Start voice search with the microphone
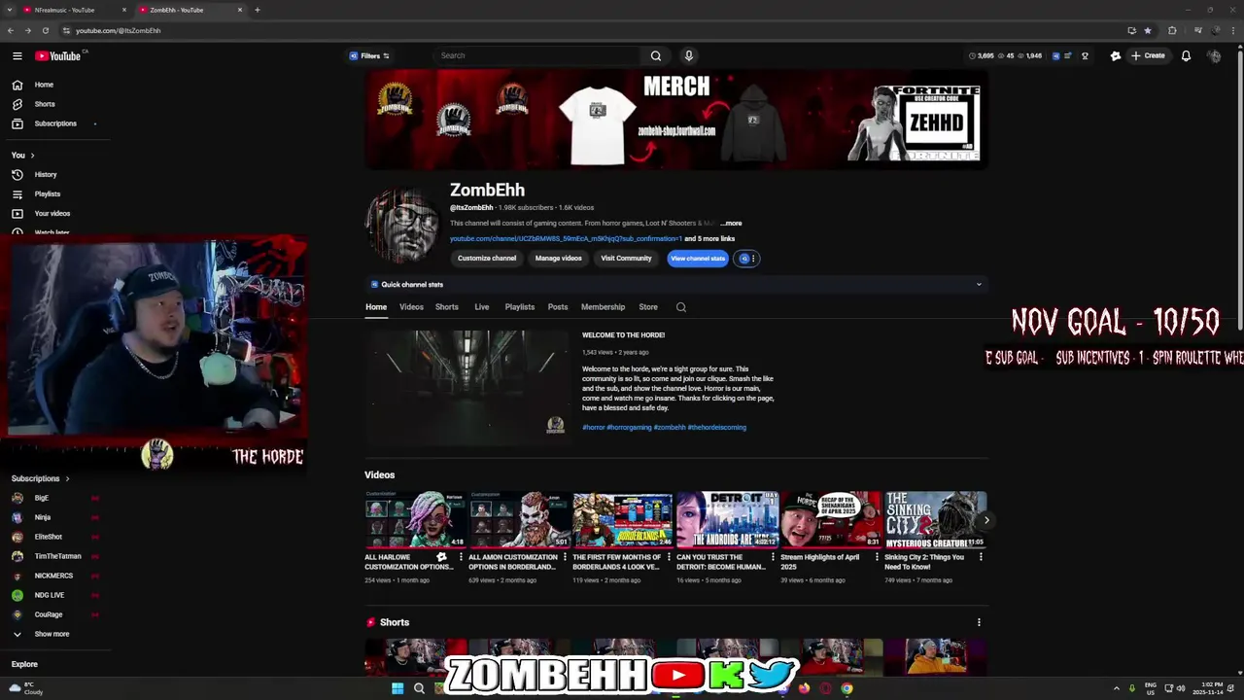1244x700 pixels. (688, 55)
